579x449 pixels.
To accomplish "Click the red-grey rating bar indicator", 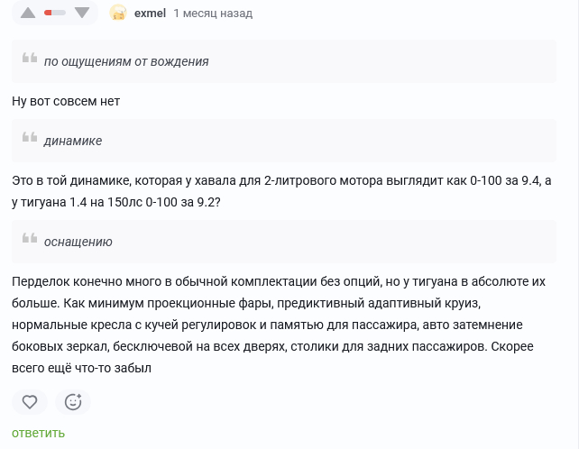I will coord(54,14).
